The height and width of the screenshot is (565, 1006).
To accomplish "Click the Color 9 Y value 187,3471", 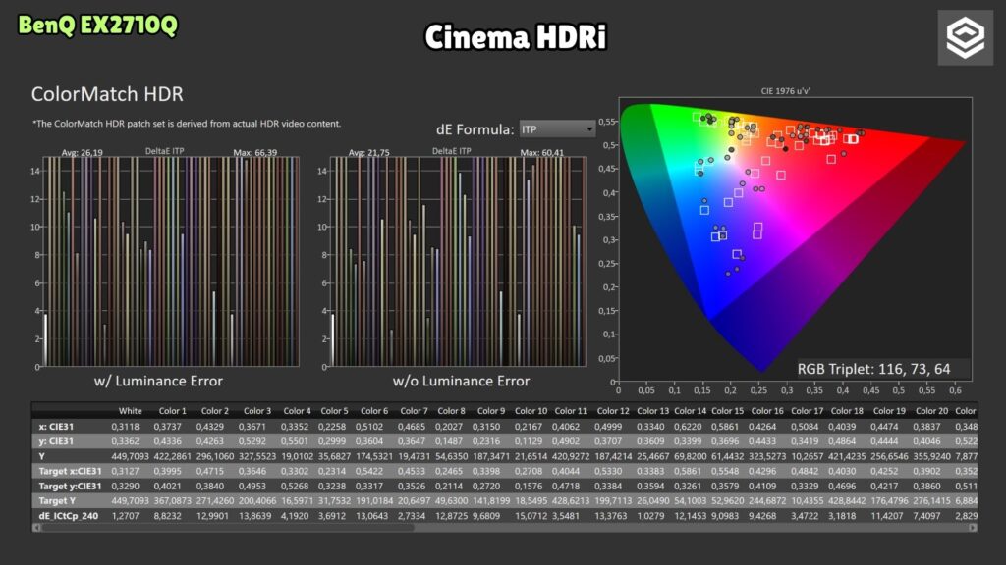I will point(491,456).
